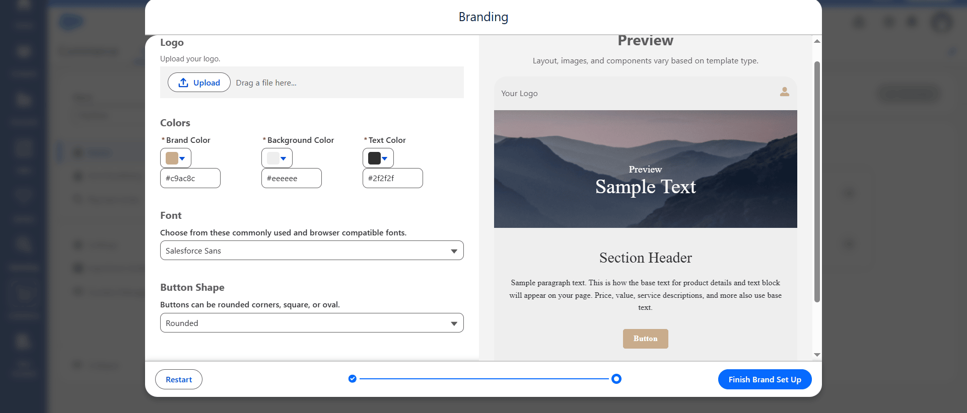
Task: Open the Salesforce Sans font dropdown
Action: [x=312, y=251]
